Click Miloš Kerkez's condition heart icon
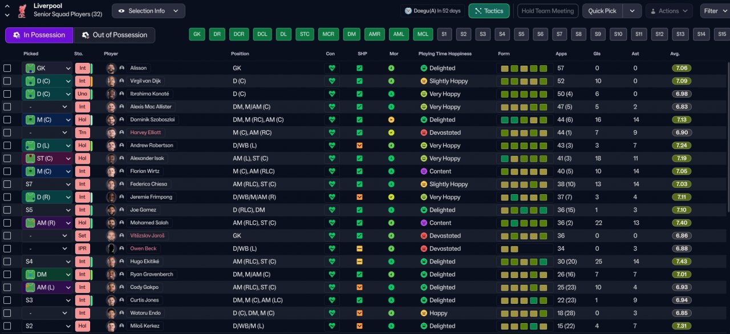Screen dimensions: 730x334 click(331, 326)
